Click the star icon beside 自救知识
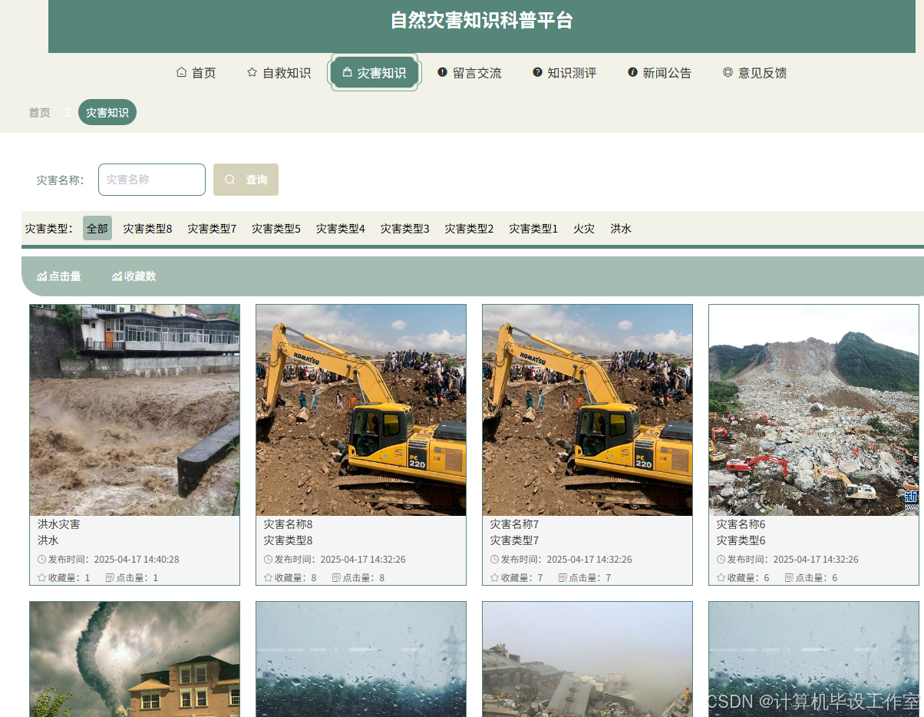 (x=252, y=72)
